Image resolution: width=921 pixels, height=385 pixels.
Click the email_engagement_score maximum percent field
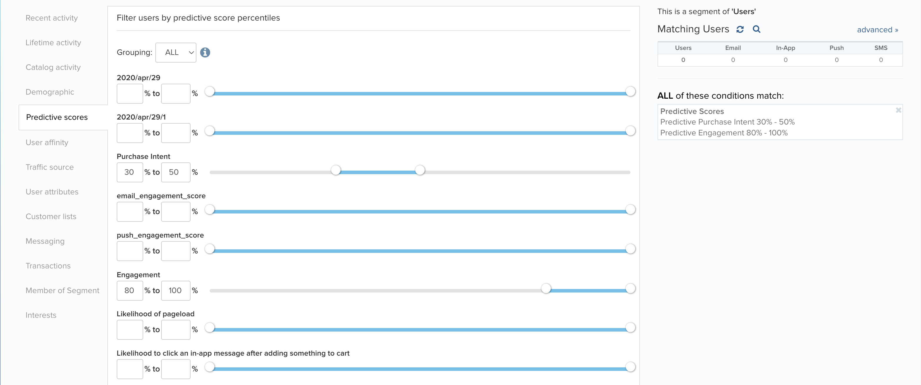click(175, 211)
